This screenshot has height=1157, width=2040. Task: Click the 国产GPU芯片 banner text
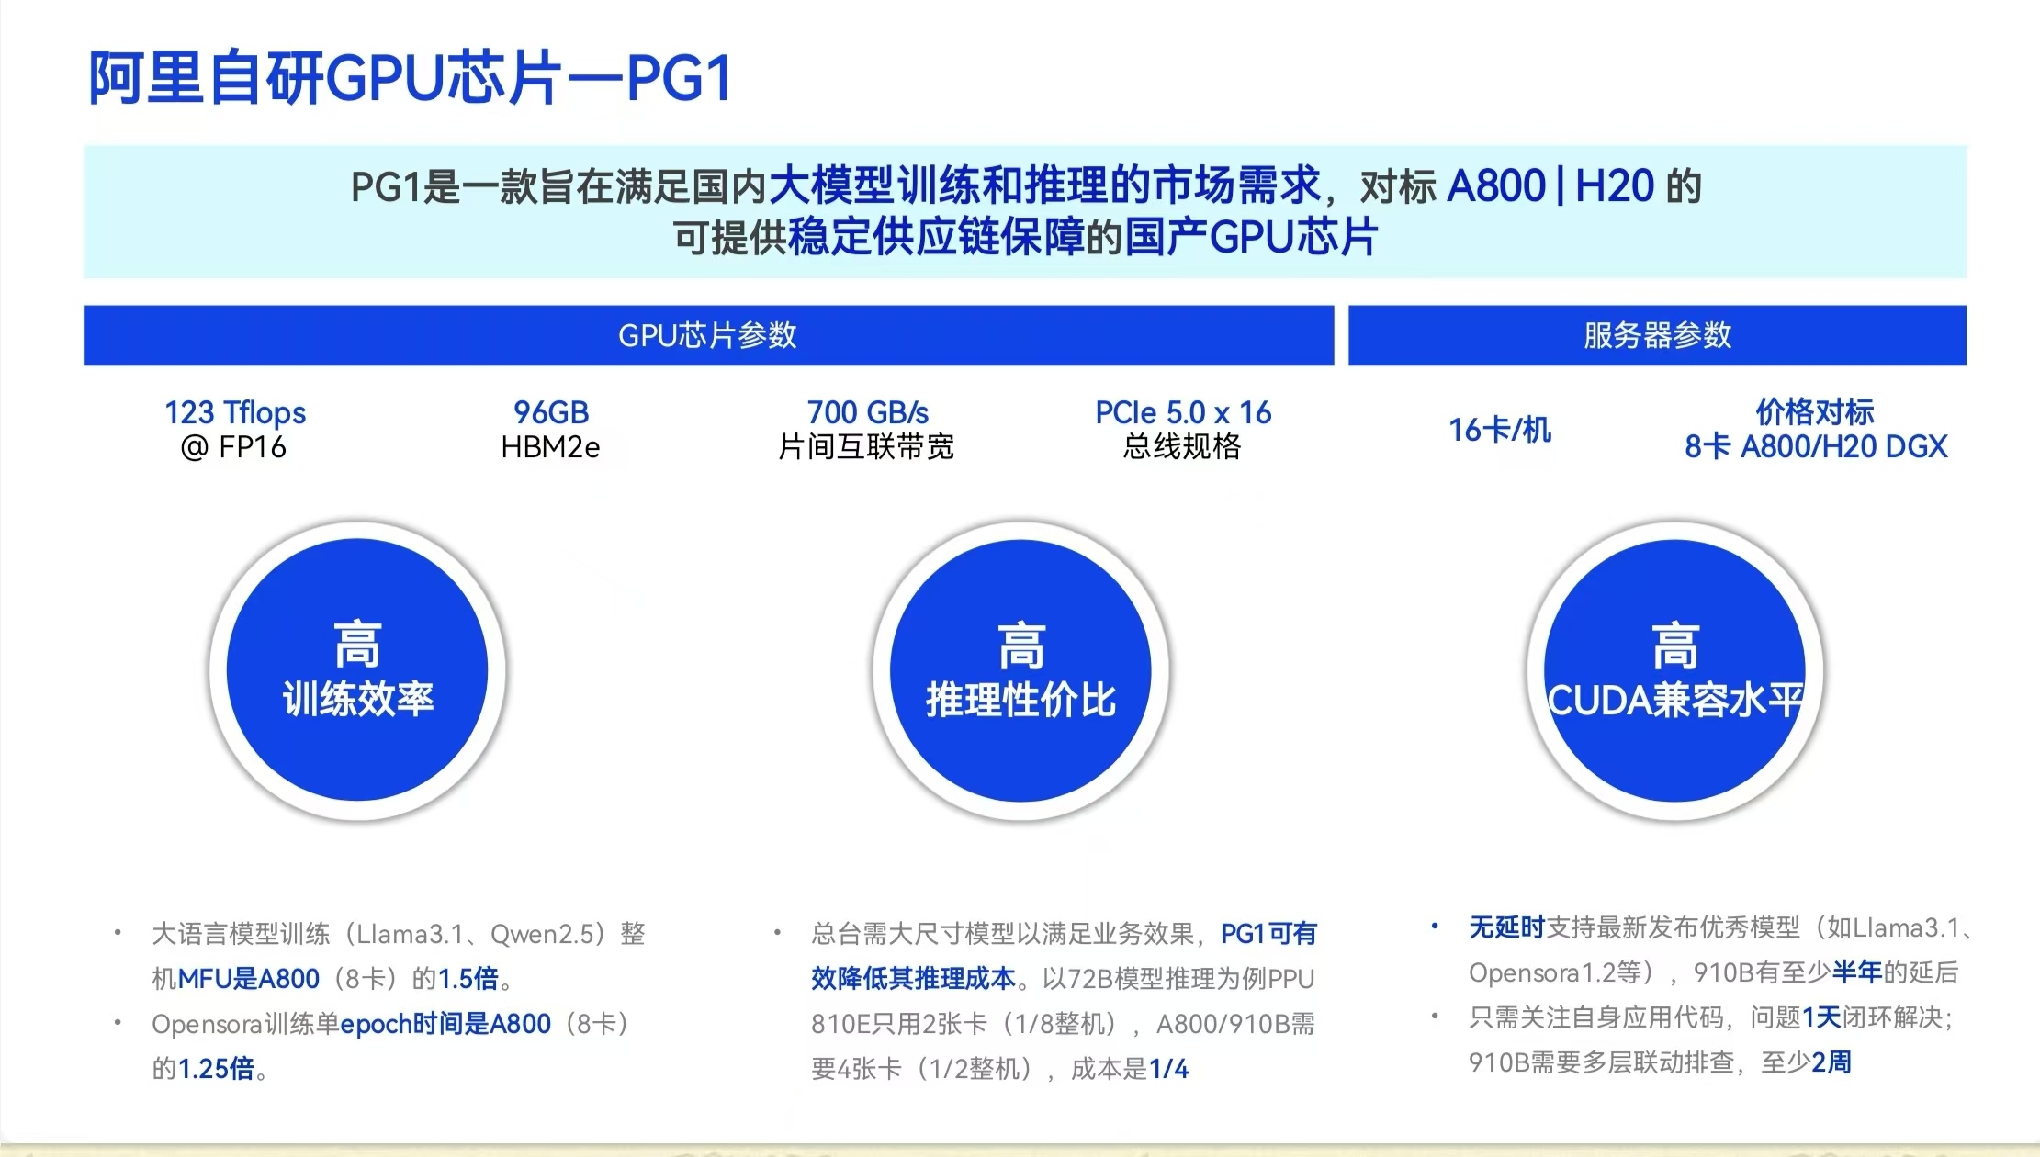coord(1252,237)
